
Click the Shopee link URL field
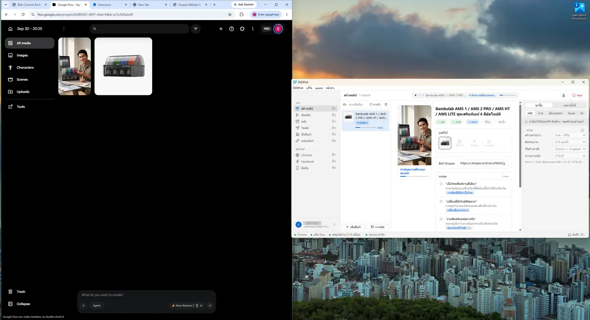tap(483, 163)
